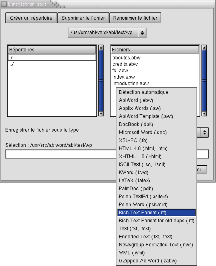Choose LaTeX (.latex) file type
The image size is (216, 266).
point(156,181)
